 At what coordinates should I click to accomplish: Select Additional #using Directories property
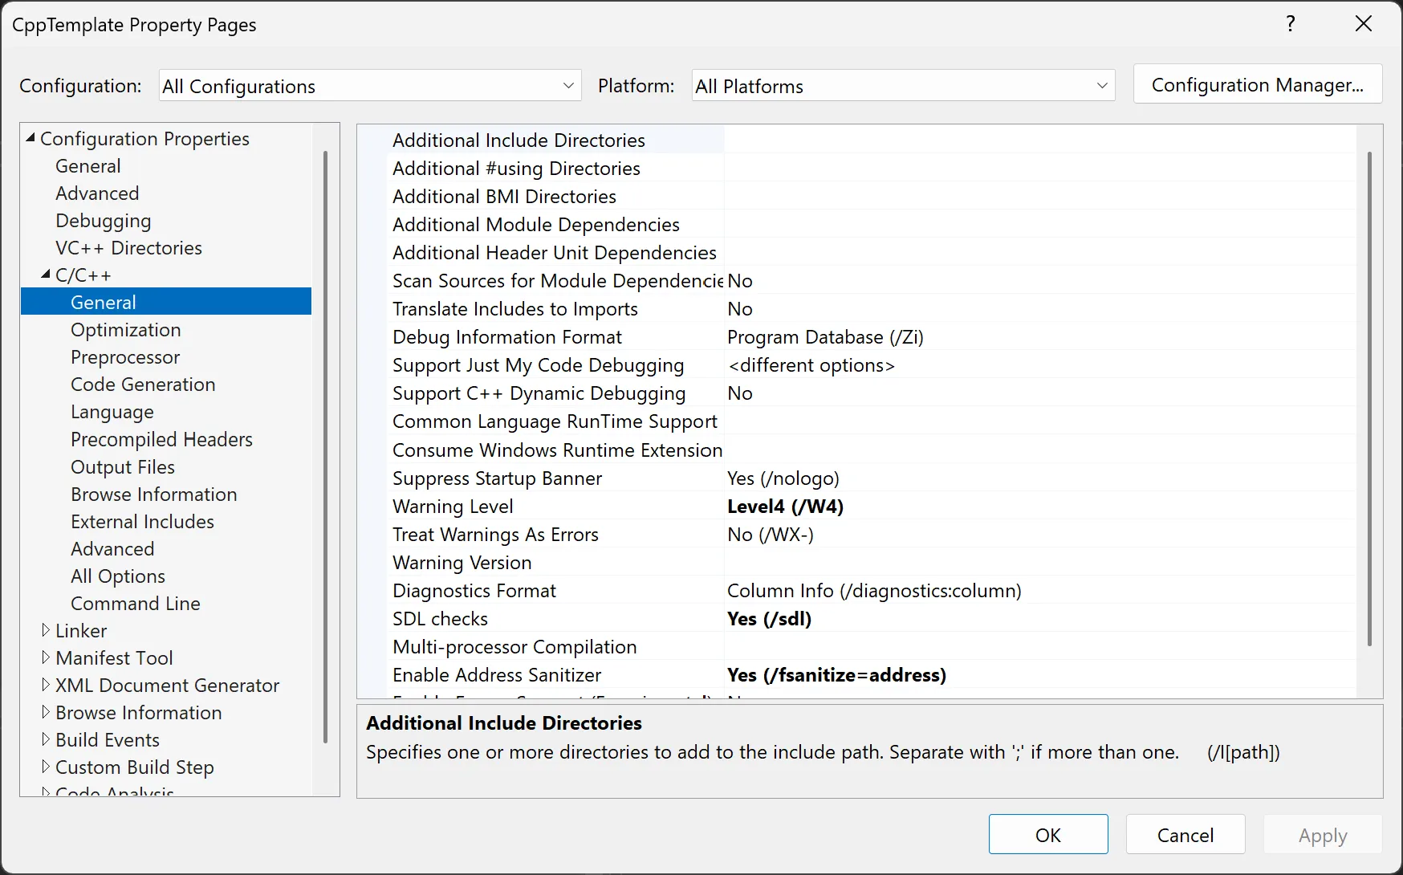click(516, 168)
